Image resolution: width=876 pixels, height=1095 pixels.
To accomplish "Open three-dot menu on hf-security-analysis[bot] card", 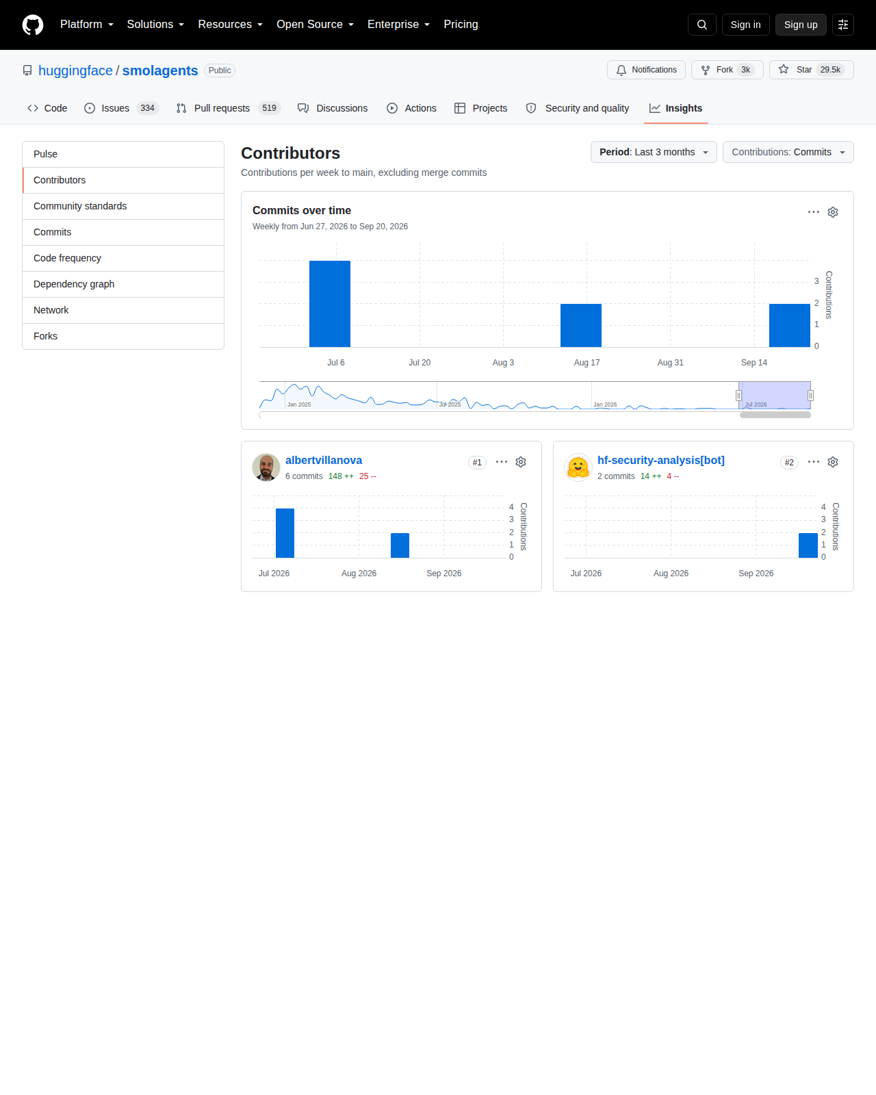I will click(x=814, y=462).
